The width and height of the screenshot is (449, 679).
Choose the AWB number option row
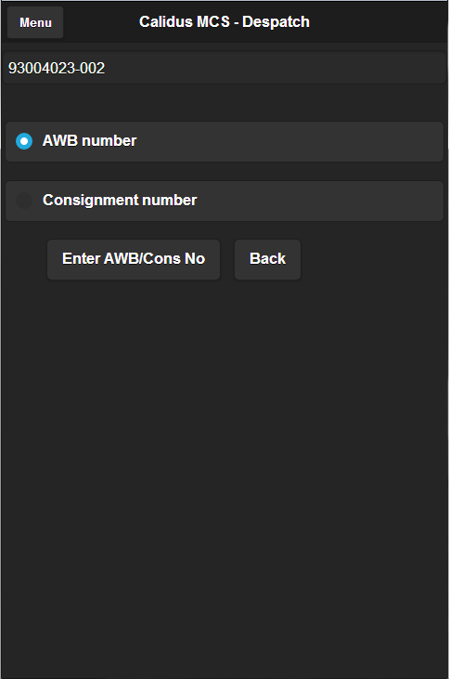[224, 141]
